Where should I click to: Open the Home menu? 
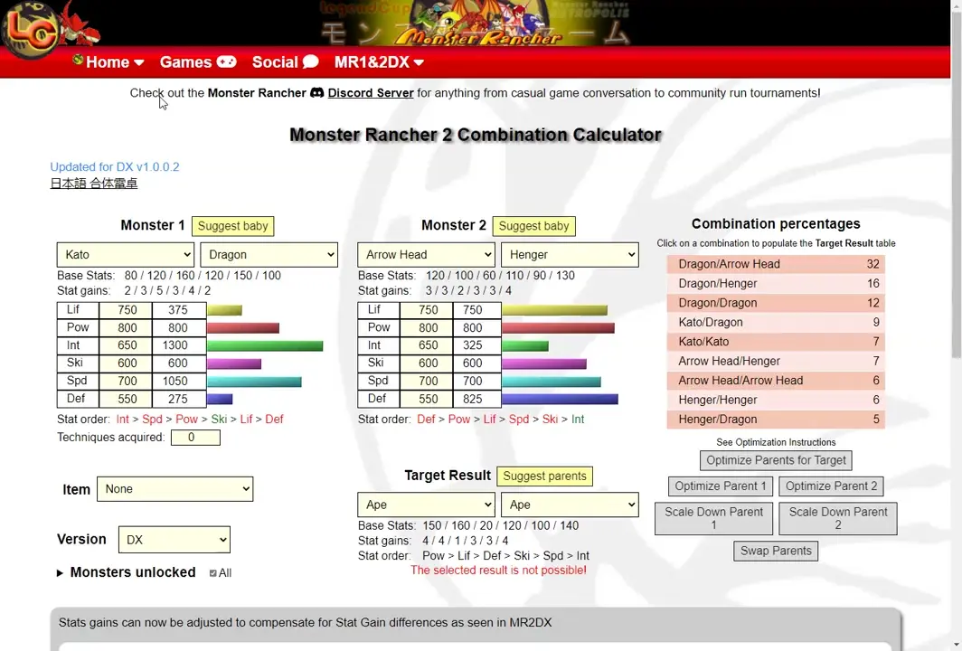[108, 62]
